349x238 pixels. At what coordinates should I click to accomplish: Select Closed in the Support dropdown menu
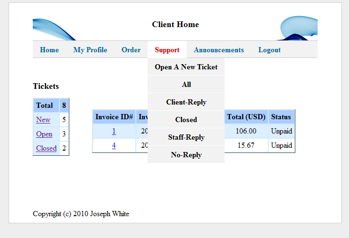point(186,120)
